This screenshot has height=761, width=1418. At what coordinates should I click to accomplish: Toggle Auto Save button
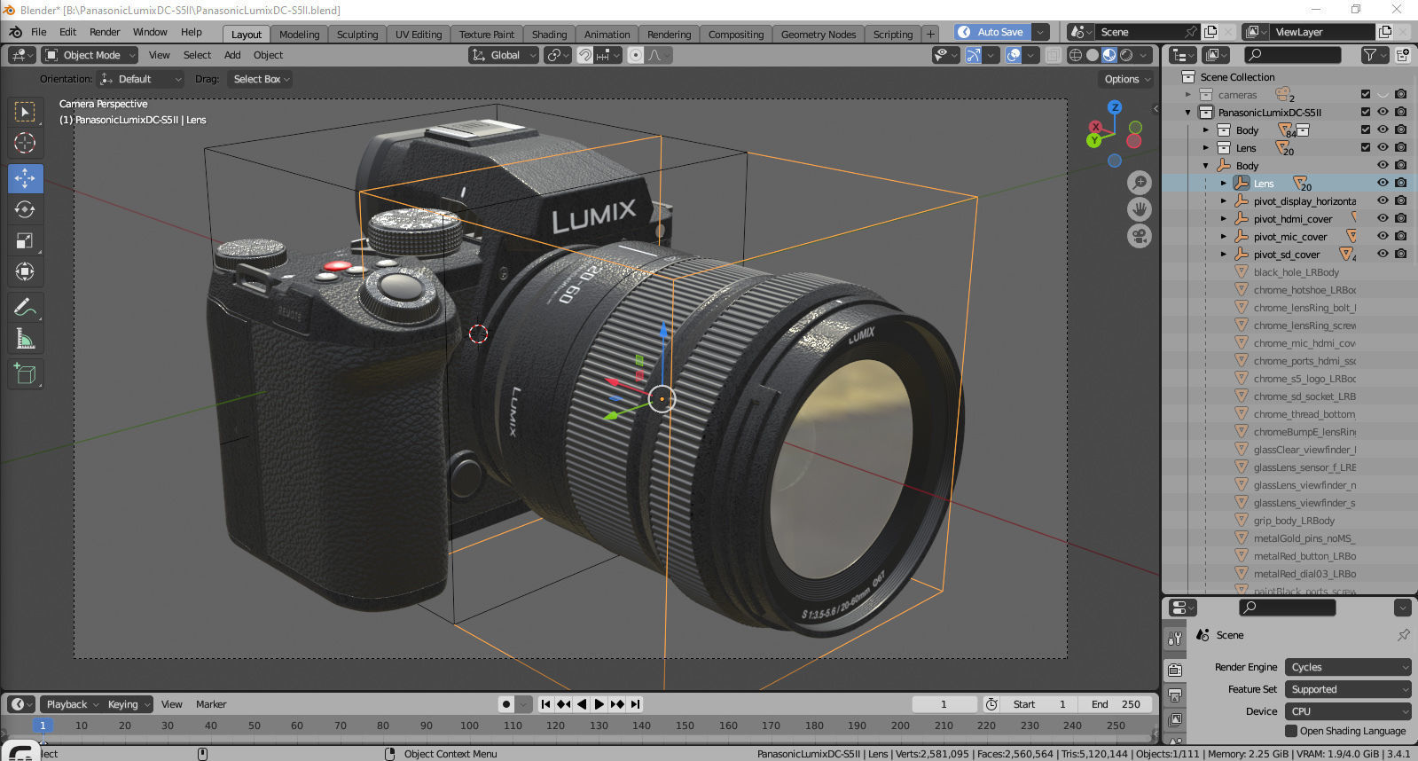tap(992, 32)
